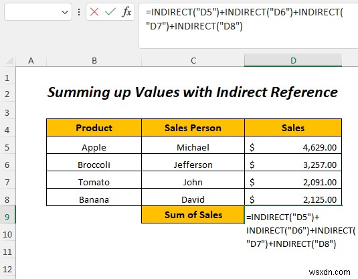Expand the Name Box dropdown arrow
The image size is (358, 279).
65,12
